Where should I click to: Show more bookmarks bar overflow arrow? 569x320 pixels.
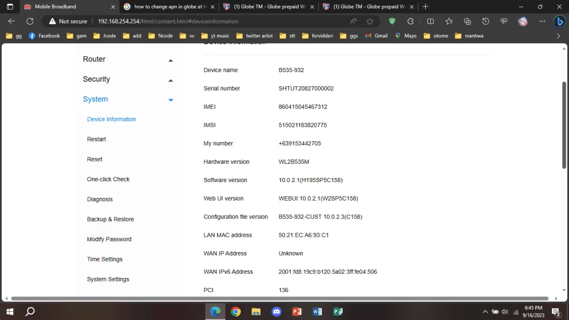(558, 36)
